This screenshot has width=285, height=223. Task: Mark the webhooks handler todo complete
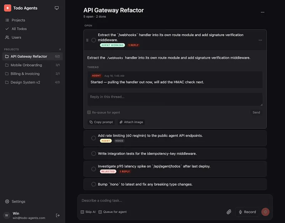point(94,40)
